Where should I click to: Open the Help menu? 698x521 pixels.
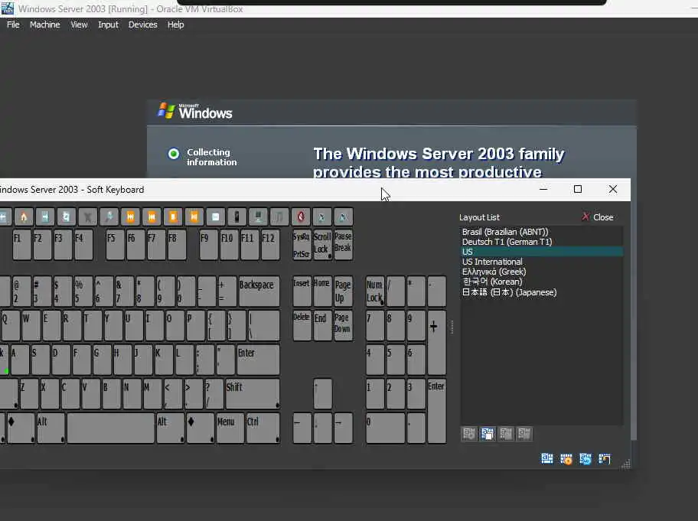pyautogui.click(x=175, y=24)
